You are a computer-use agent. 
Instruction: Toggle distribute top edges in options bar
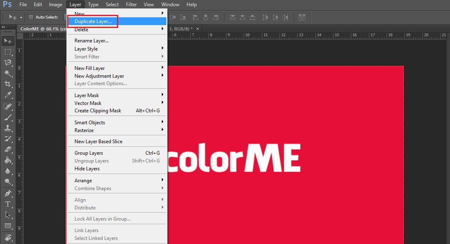[232, 17]
